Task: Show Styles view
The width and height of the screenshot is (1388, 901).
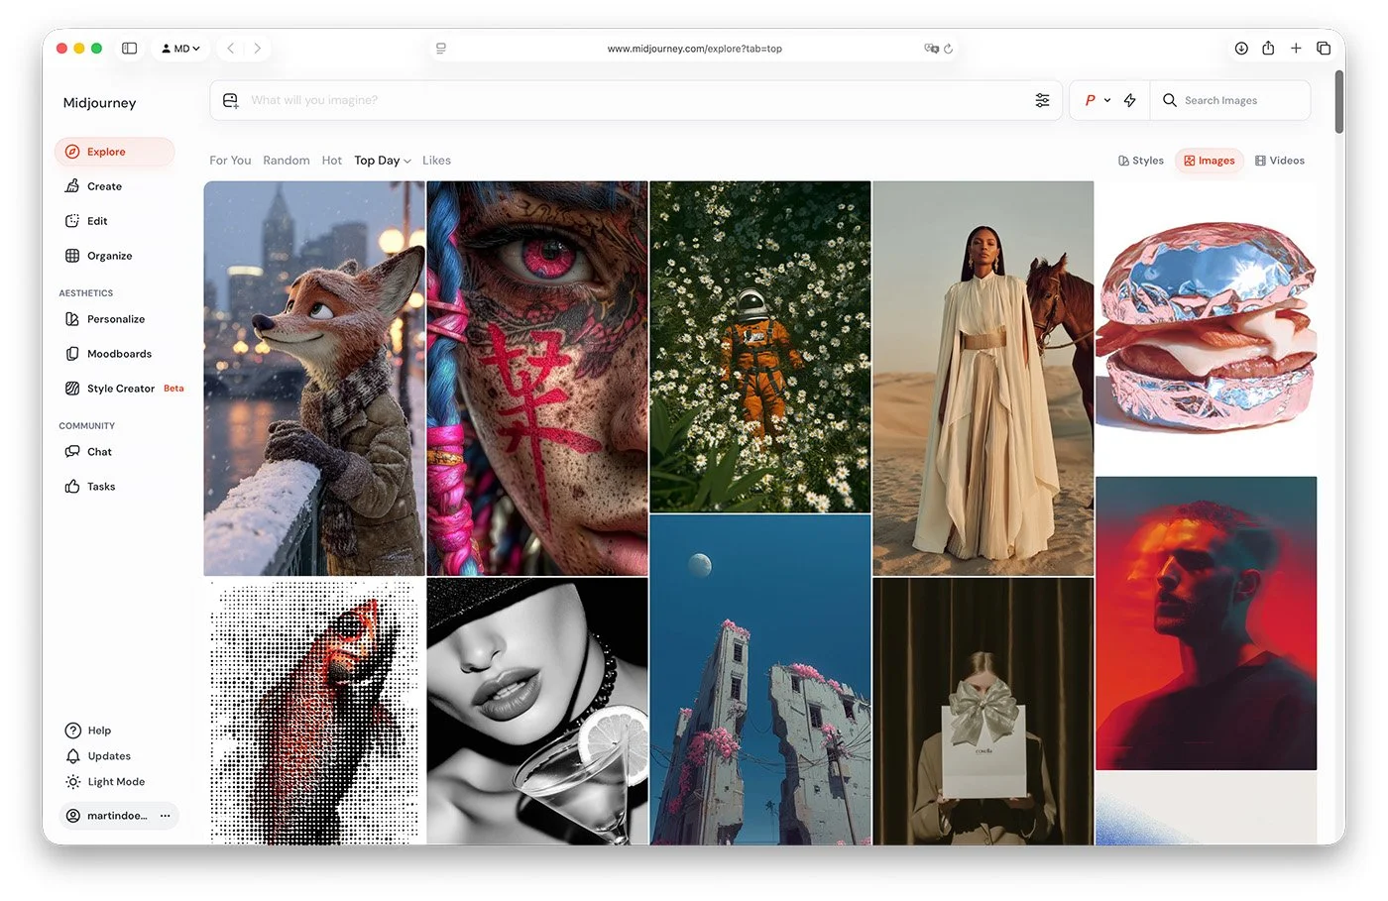Action: pyautogui.click(x=1141, y=161)
